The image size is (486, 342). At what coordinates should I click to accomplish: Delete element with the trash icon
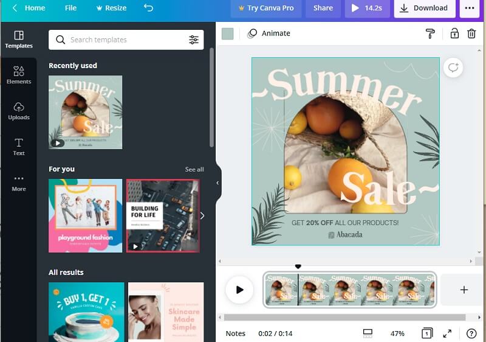click(471, 33)
